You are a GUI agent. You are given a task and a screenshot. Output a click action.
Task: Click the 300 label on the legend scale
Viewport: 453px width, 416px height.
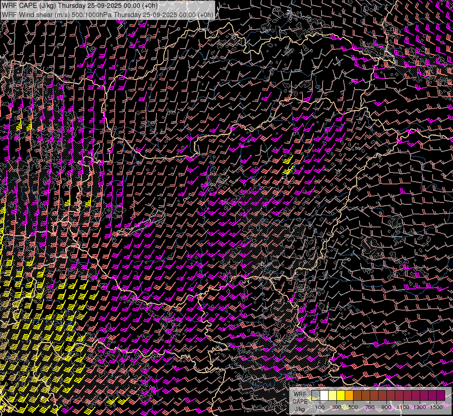336,407
